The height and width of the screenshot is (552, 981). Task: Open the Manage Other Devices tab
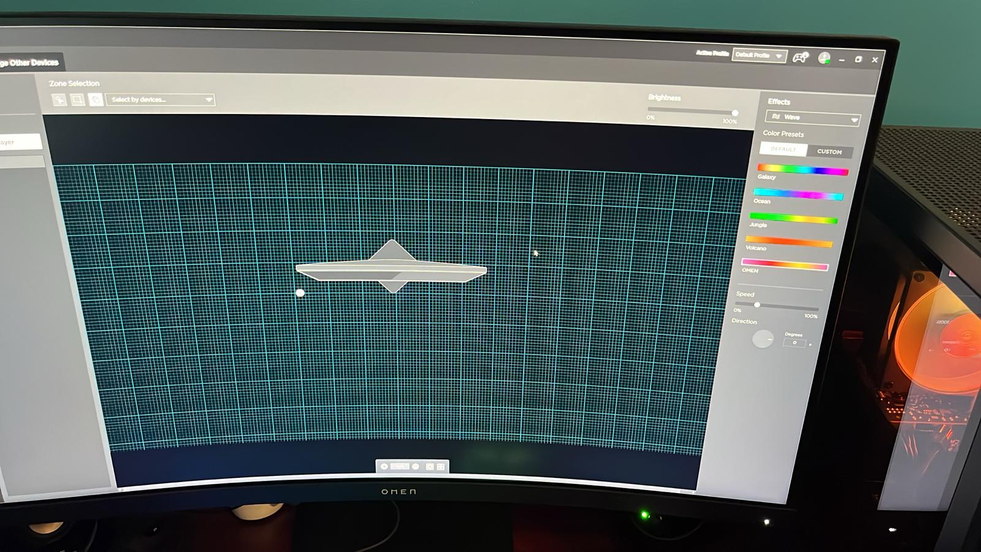coord(29,62)
